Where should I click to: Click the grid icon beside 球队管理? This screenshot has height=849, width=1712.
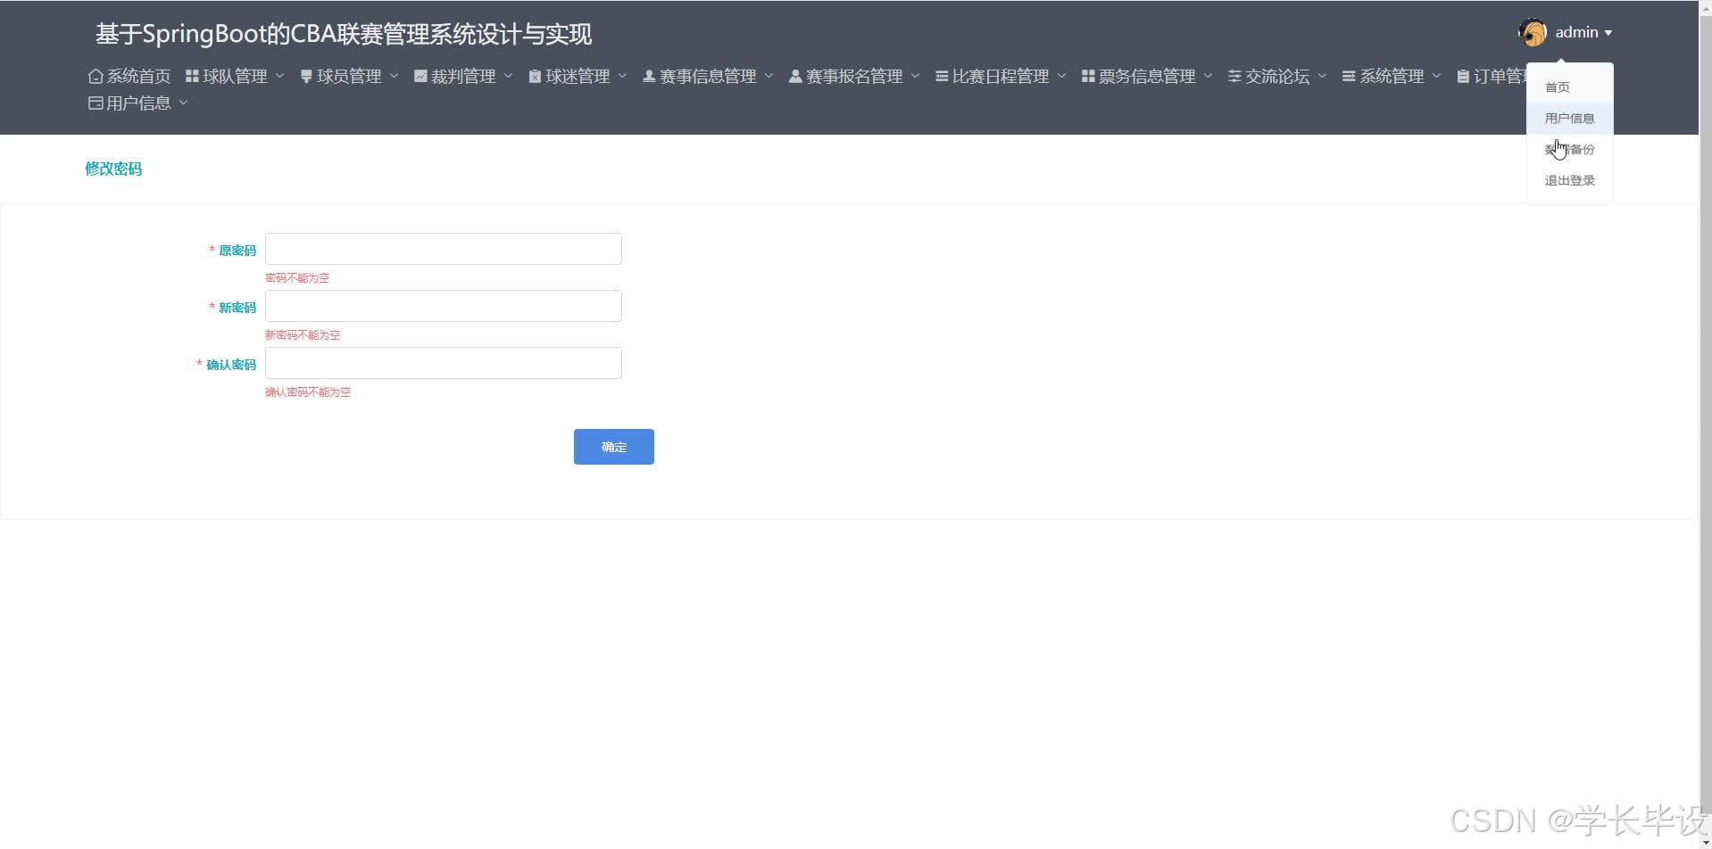click(x=192, y=77)
